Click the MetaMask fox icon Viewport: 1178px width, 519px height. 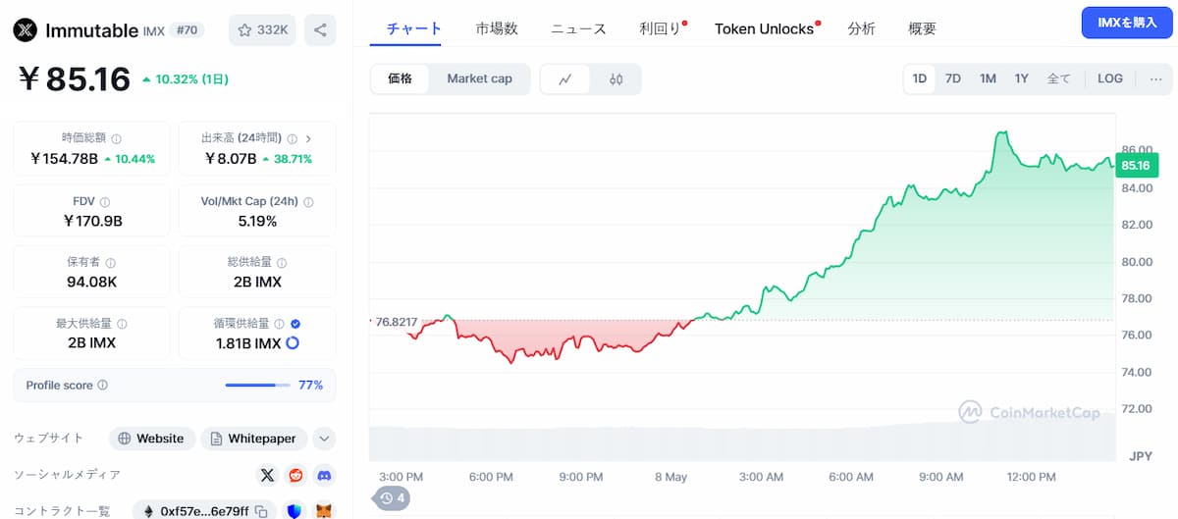tap(324, 511)
